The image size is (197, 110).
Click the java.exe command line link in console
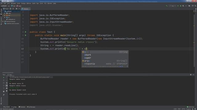(x=31, y=77)
